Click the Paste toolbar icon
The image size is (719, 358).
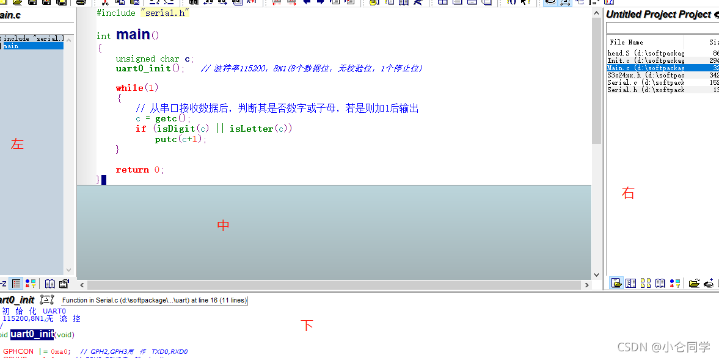135,2
